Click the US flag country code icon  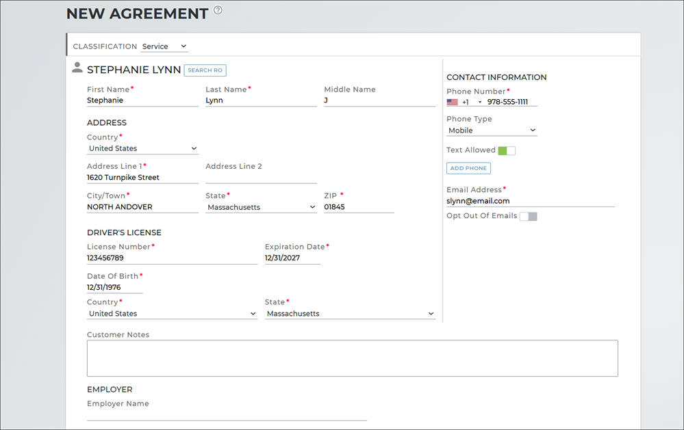tap(452, 103)
